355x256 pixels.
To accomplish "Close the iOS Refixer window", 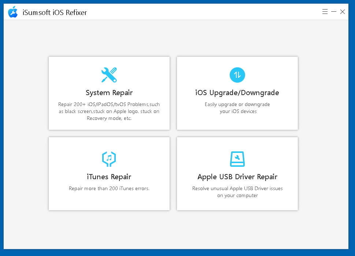I will coord(343,12).
